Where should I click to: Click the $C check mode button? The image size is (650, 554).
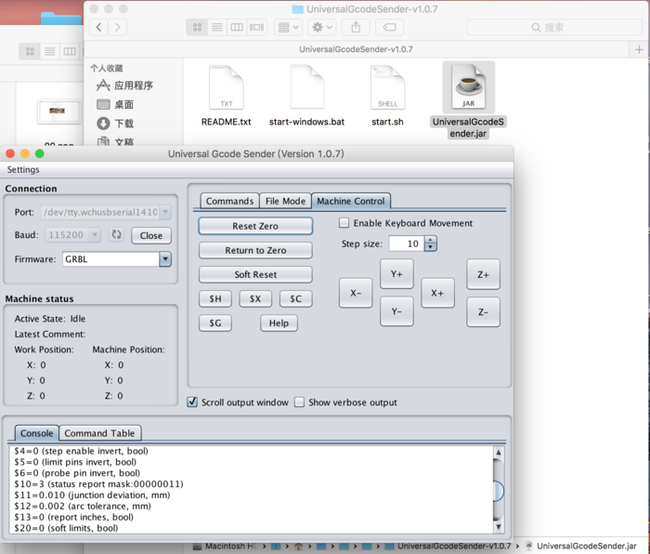coord(295,298)
